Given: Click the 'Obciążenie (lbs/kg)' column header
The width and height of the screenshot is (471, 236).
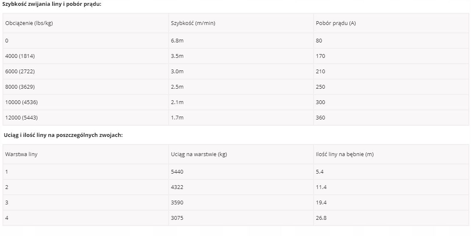Looking at the screenshot, I should 29,23.
